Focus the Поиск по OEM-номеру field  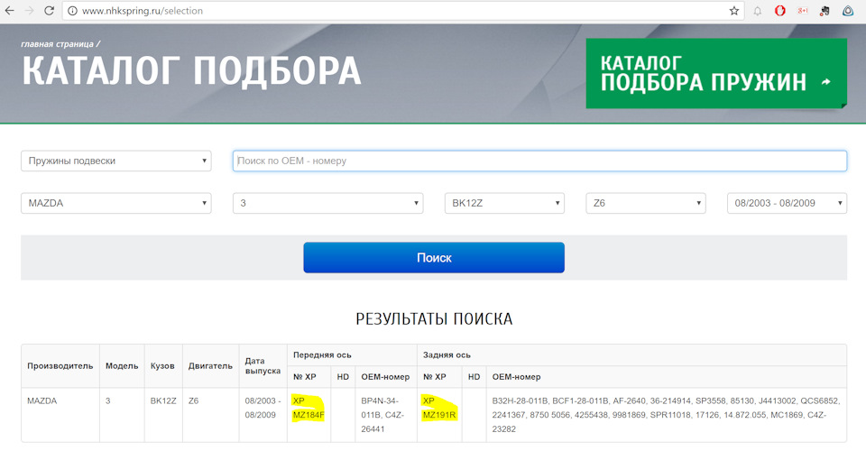coord(539,161)
